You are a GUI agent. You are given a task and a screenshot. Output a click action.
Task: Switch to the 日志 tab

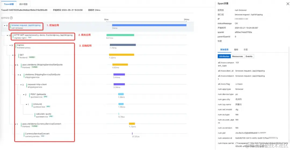tap(246, 50)
